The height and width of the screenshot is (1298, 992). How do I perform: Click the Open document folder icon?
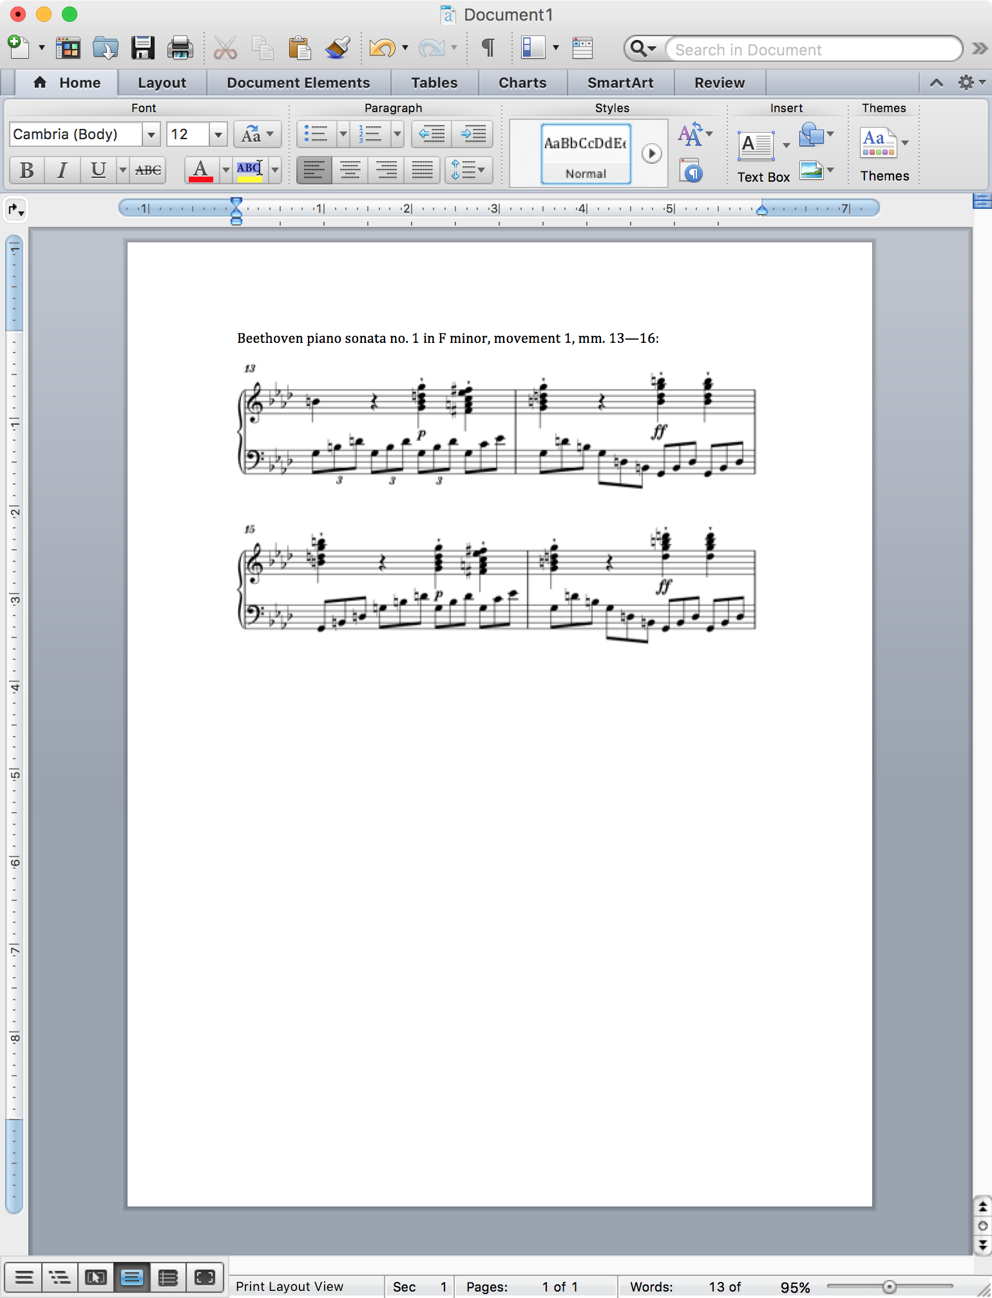click(105, 48)
